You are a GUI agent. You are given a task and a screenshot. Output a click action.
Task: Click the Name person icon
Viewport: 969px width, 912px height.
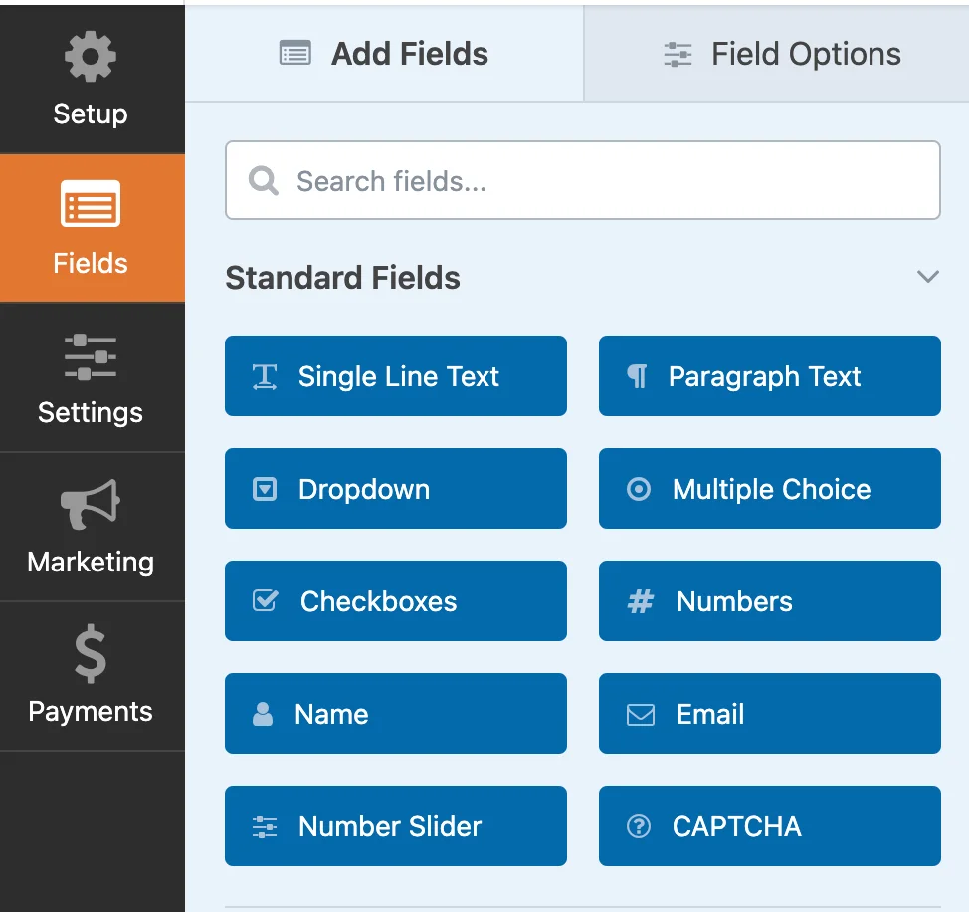263,714
